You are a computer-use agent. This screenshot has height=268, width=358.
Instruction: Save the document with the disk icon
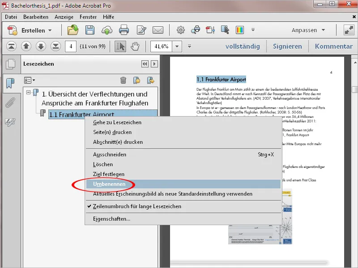coord(90,30)
